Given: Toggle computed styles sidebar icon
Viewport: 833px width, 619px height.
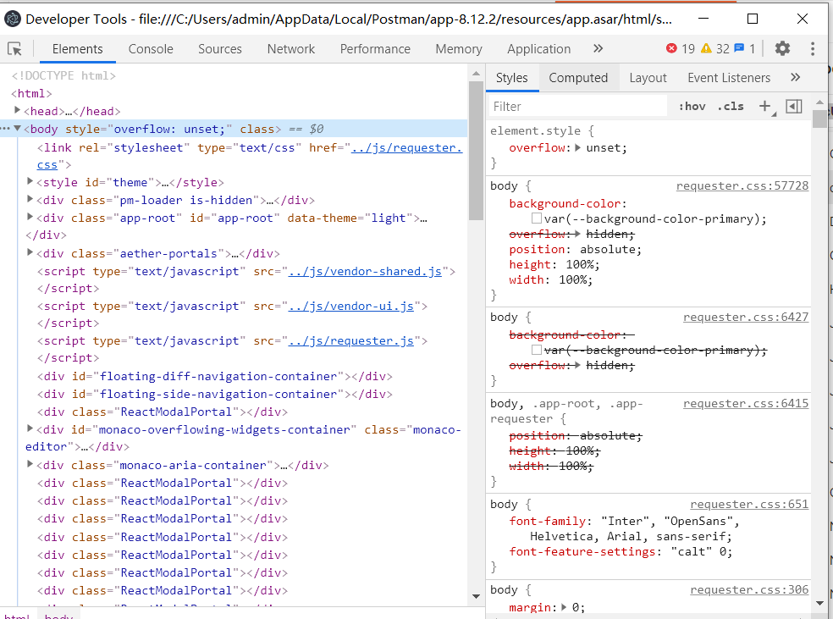Looking at the screenshot, I should point(794,106).
